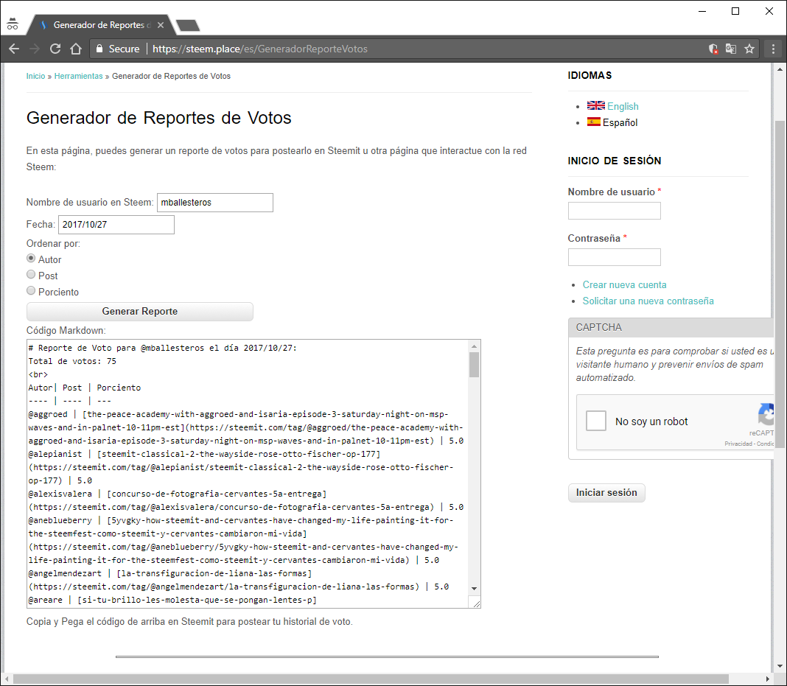Screen dimensions: 787x686
Task: Click the CAPTCHA section header
Action: point(671,327)
